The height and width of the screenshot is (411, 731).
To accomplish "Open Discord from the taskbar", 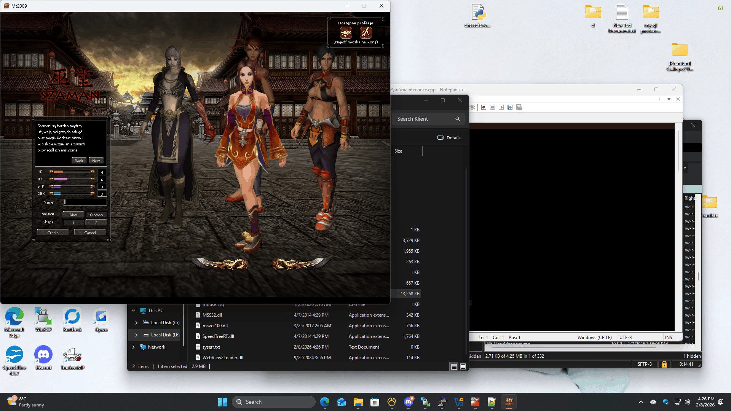I will point(409,402).
